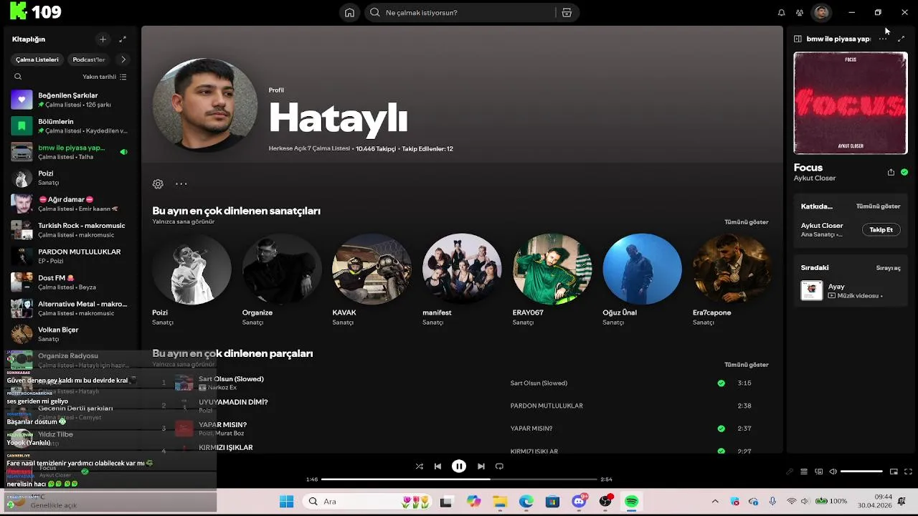This screenshot has width=918, height=516.
Task: Toggle saved checkmark for KIRMIZI IŞIKLAR
Action: [721, 451]
